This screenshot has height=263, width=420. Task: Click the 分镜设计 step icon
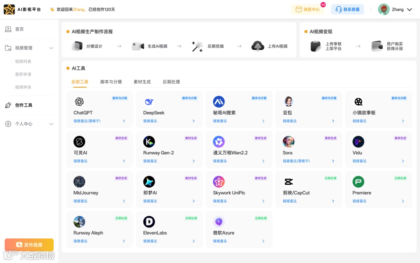click(77, 46)
